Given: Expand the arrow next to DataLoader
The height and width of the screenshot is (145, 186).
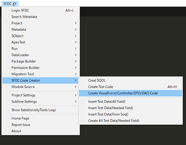Looking at the screenshot, I should pyautogui.click(x=76, y=55).
